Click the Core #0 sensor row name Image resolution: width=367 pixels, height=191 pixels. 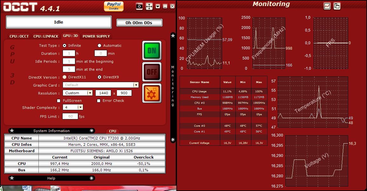[x=200, y=126]
